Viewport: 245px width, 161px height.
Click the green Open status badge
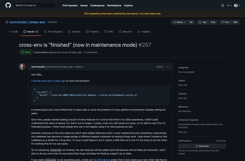click(26, 52)
